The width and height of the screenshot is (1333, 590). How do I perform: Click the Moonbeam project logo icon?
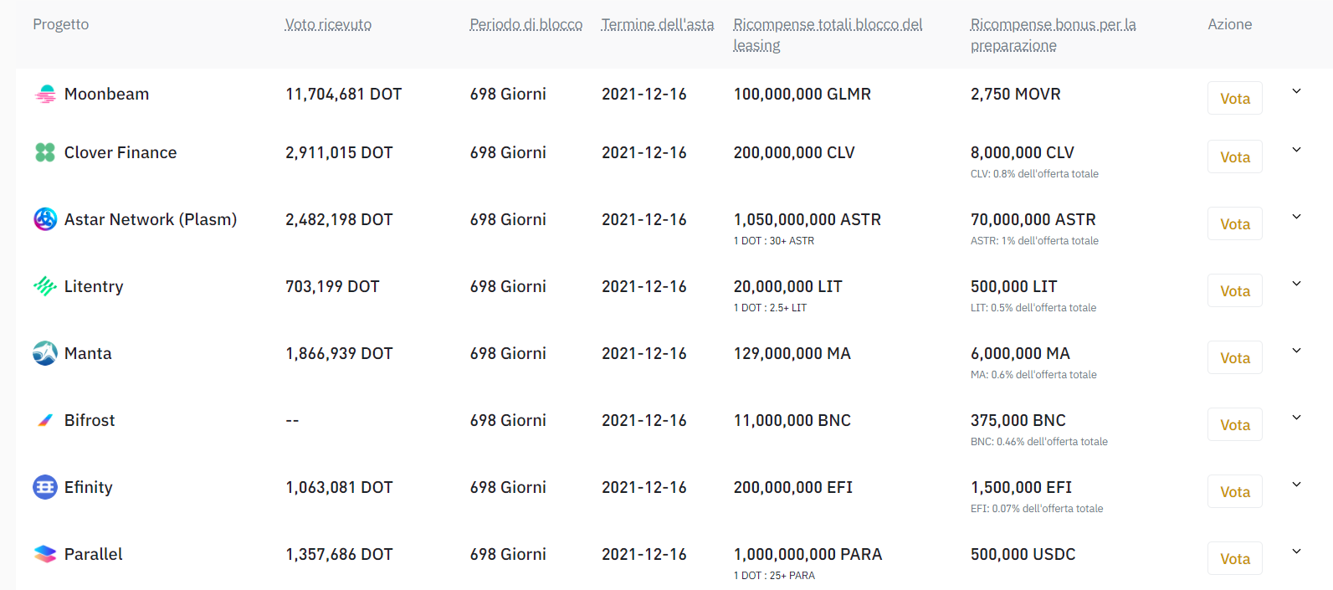pos(45,94)
